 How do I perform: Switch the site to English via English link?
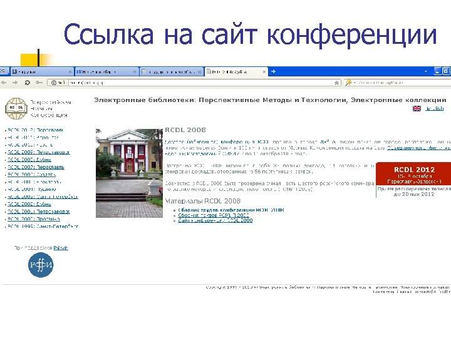click(x=435, y=109)
